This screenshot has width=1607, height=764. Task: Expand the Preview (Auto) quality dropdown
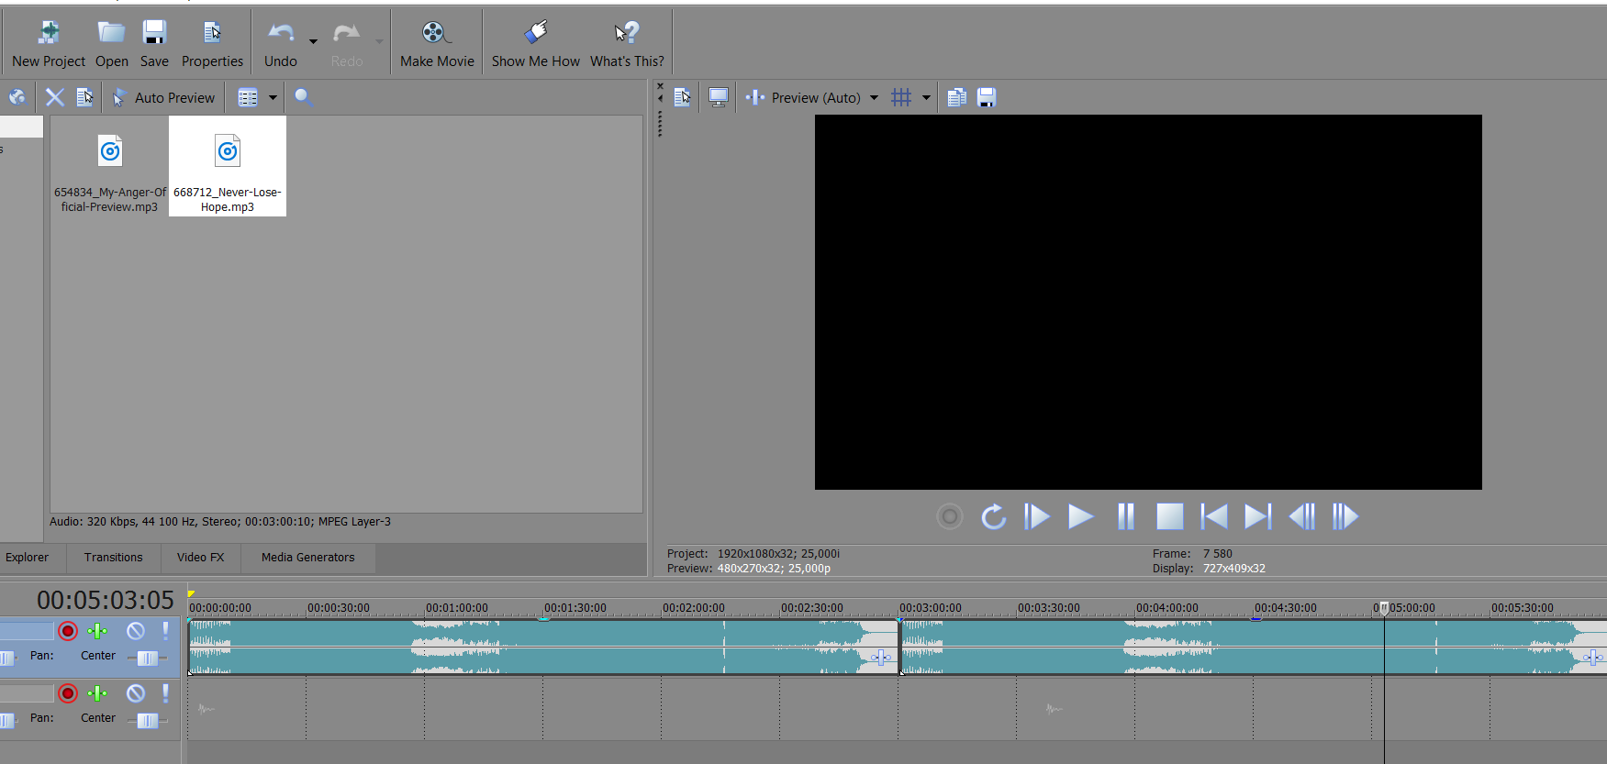coord(874,98)
